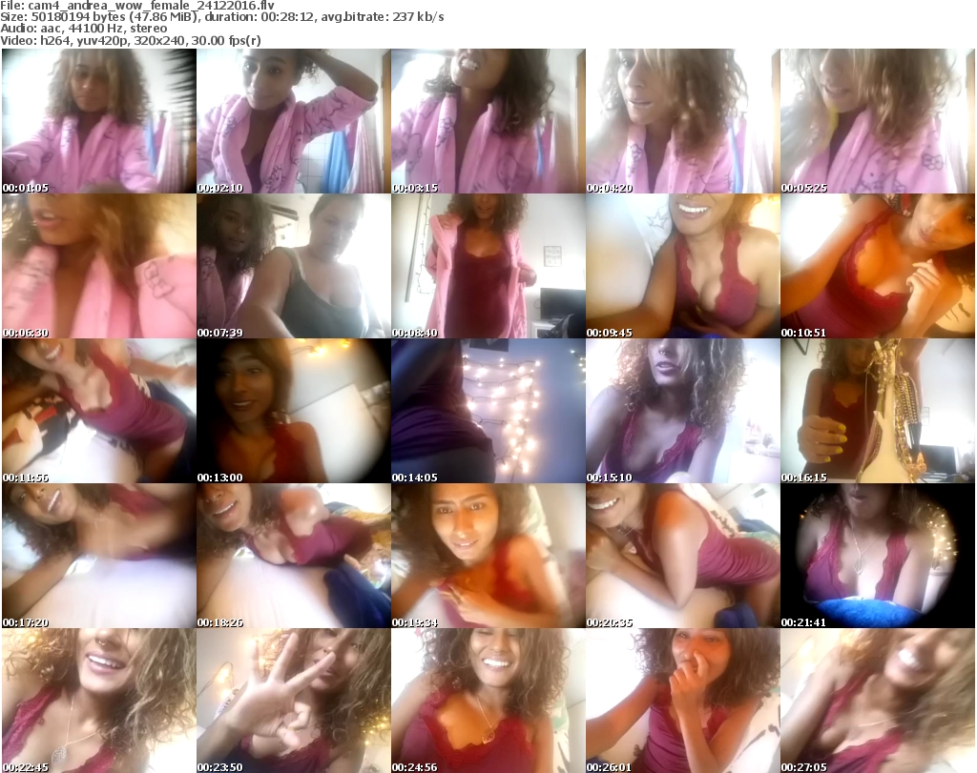977x773 pixels.
Task: Select the 00:05:25 thumbnail
Action: pos(878,121)
